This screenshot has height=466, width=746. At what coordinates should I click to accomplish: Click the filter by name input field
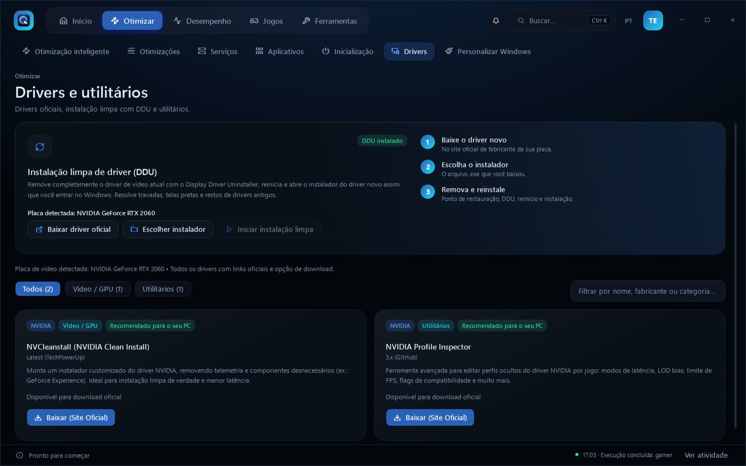(x=648, y=291)
